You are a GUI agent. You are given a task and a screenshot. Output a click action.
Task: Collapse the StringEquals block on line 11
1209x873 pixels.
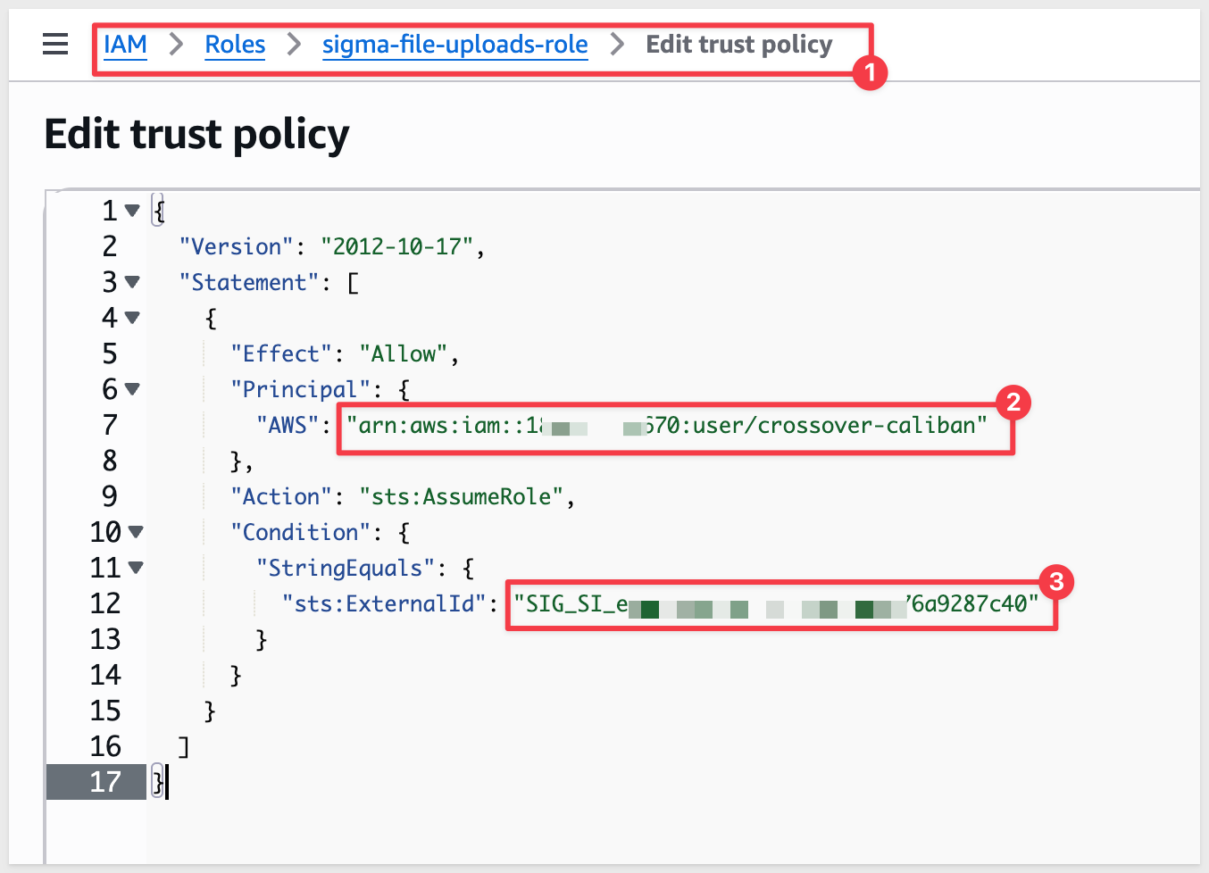(x=136, y=568)
